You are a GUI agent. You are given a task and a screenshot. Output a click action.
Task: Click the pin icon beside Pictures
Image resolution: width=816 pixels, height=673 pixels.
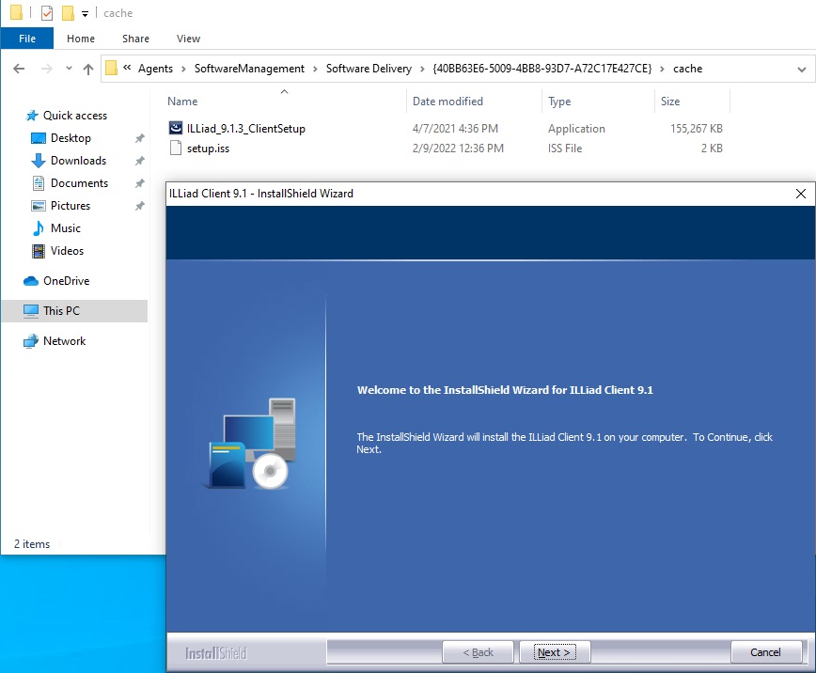coord(139,206)
